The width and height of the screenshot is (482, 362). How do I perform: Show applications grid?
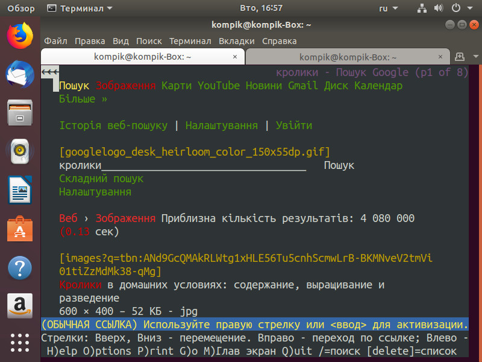click(20, 343)
